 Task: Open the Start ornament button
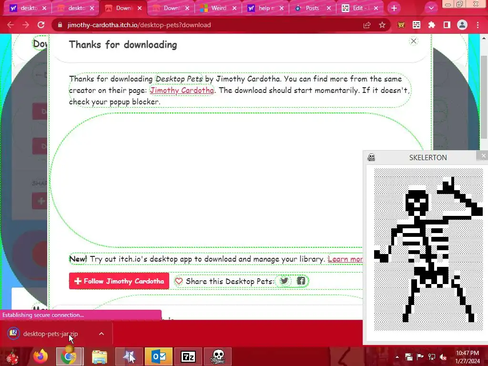[x=12, y=356]
